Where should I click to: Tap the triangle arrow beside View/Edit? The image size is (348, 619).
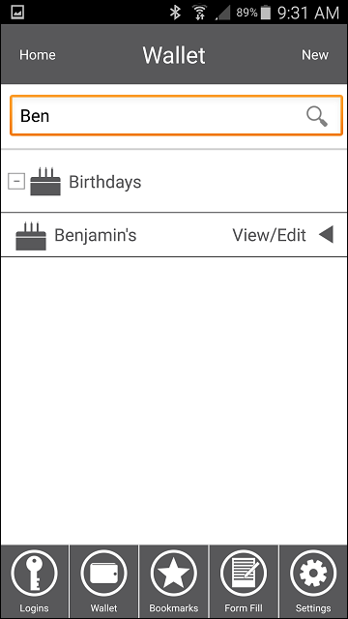(x=327, y=235)
